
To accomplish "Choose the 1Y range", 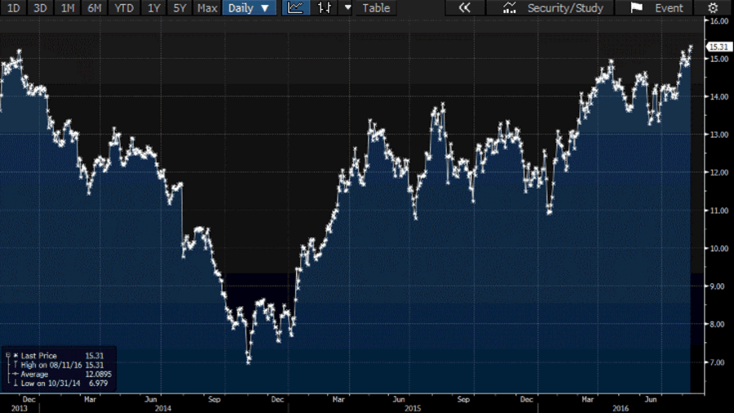I will click(x=153, y=8).
